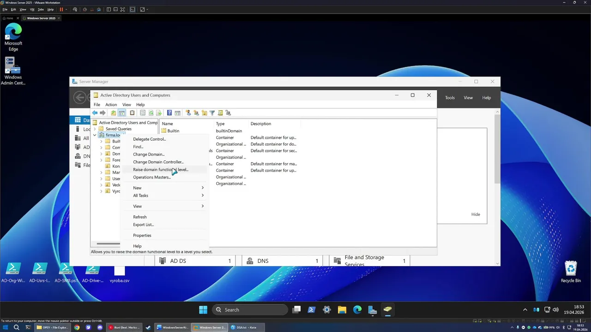The width and height of the screenshot is (591, 332).
Task: Click the VMware pause virtual machine icon
Action: (61, 9)
